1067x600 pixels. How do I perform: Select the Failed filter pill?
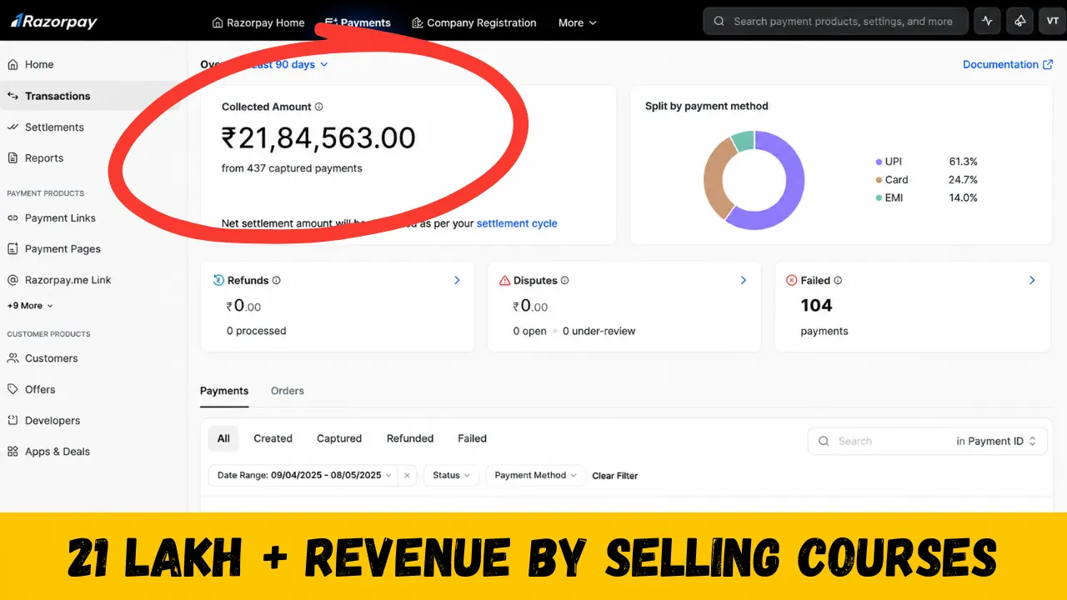tap(472, 438)
